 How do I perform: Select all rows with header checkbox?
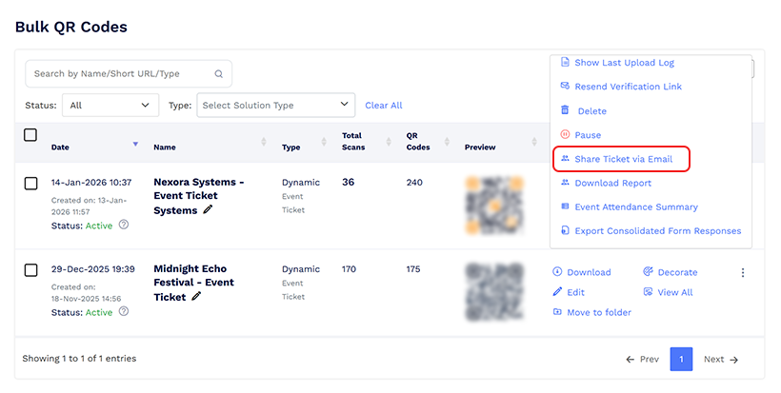click(30, 135)
